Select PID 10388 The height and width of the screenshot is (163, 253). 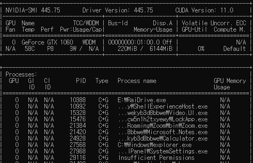pos(78,100)
